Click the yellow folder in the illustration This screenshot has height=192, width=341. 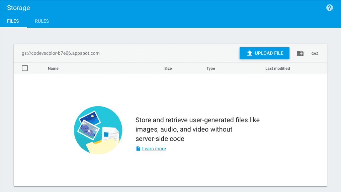[x=100, y=147]
